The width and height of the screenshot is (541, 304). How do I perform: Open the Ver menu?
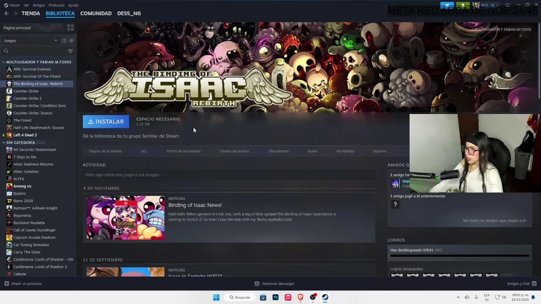26,5
